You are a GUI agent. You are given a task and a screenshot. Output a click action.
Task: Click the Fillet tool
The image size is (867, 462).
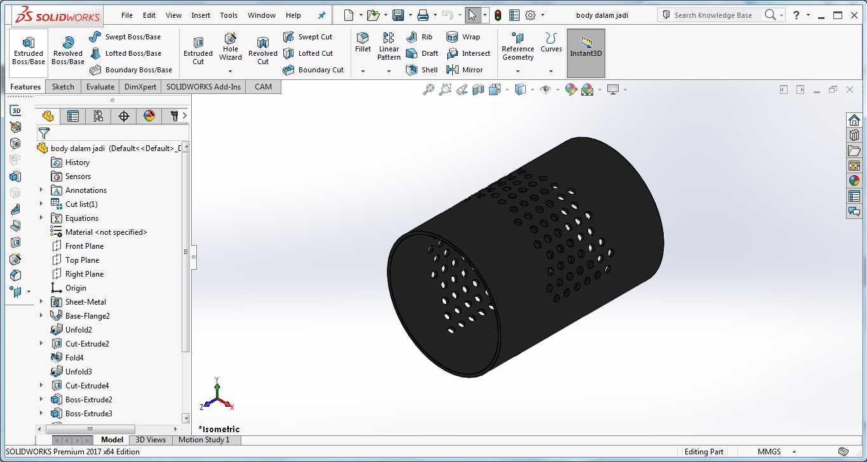coord(363,43)
